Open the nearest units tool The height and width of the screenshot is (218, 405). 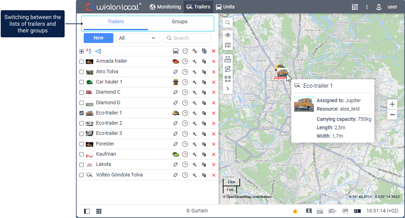pyautogui.click(x=227, y=79)
